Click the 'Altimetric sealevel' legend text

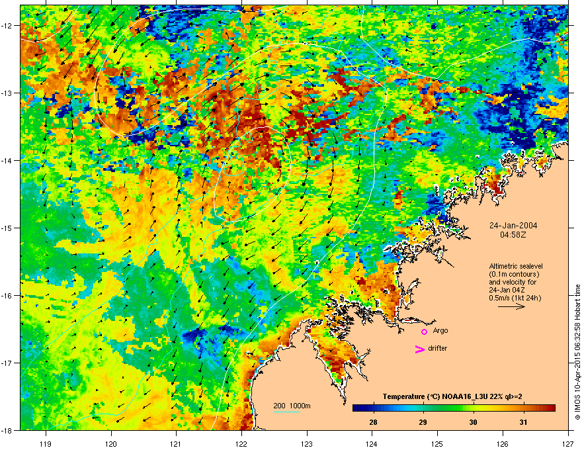tap(516, 266)
